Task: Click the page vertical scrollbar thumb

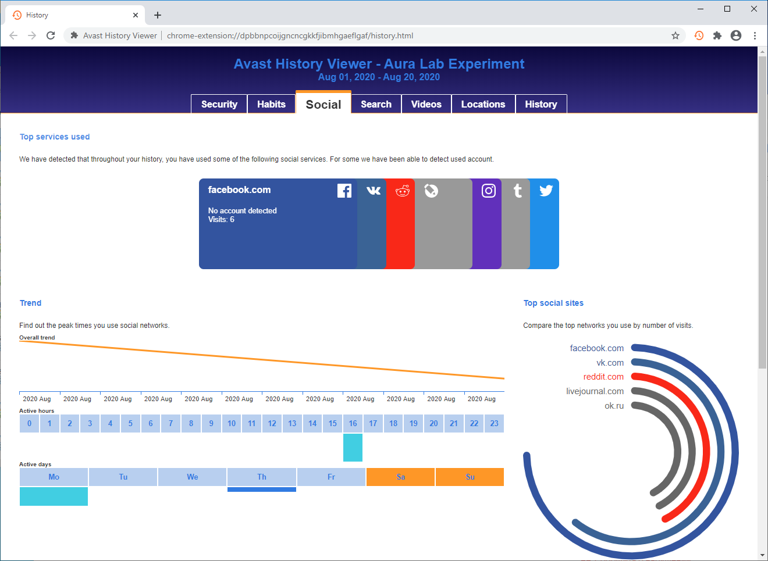Action: (x=762, y=212)
